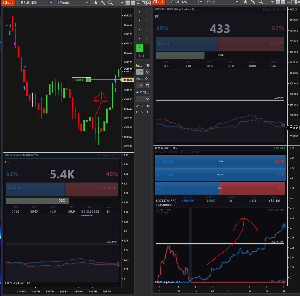Select the left Chart tab
This screenshot has height=296, width=300.
click(8, 3)
